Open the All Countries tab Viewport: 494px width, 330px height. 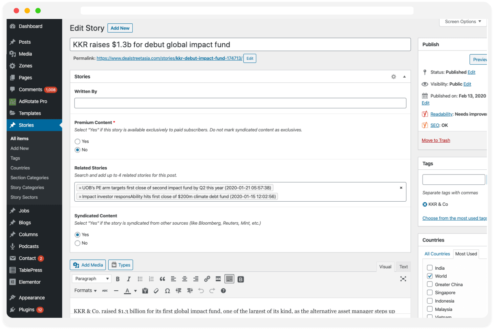(x=437, y=254)
